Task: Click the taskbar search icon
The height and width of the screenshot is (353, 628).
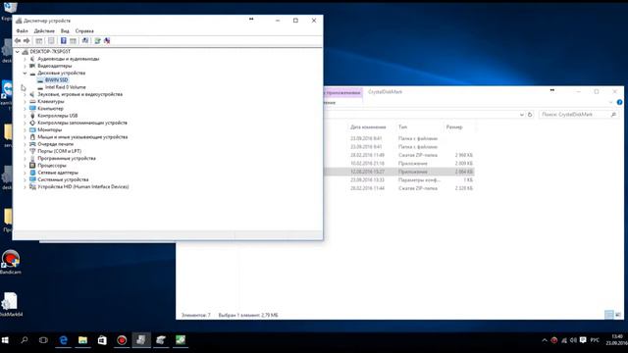Action: pyautogui.click(x=25, y=340)
